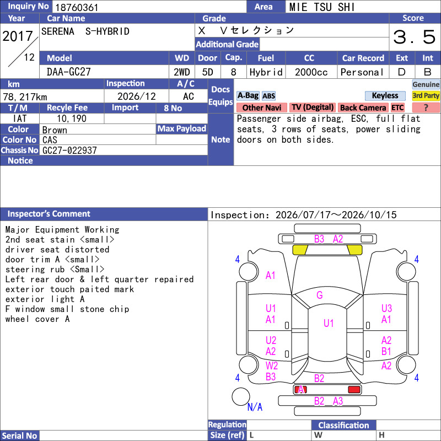Click the red right tail light
The image size is (441, 441).
pos(354,390)
